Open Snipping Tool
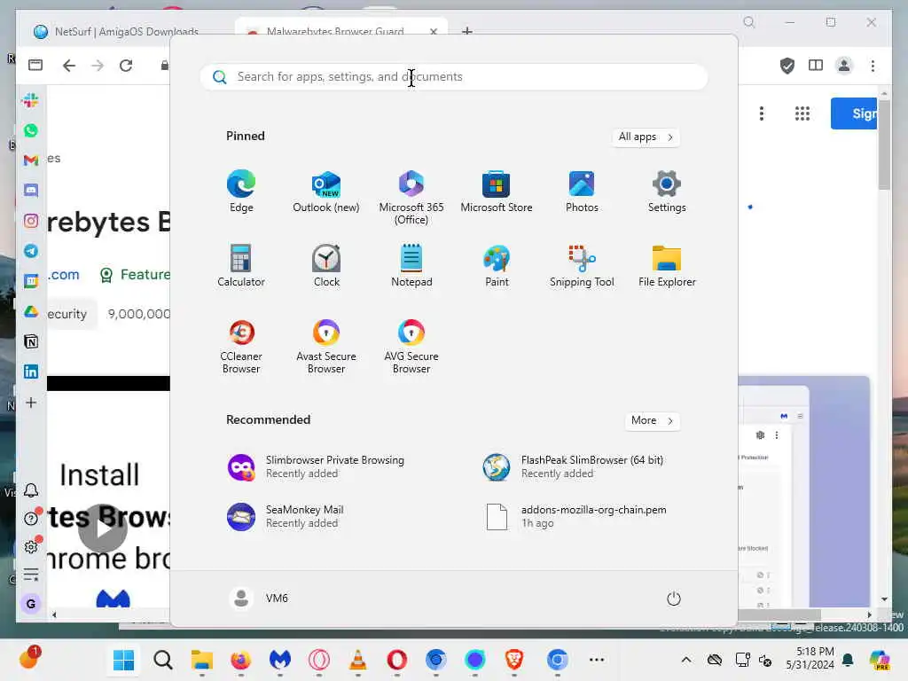Screen dimensions: 908x681 click(x=582, y=266)
